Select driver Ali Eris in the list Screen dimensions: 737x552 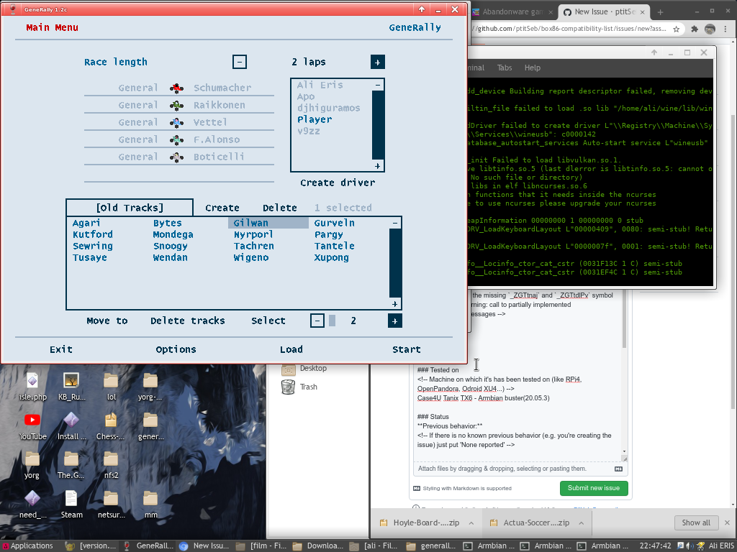pyautogui.click(x=320, y=84)
